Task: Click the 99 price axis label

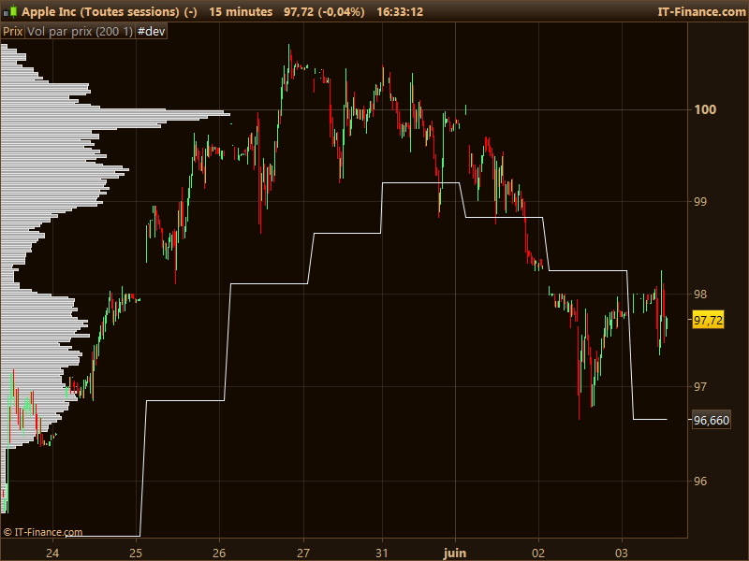Action: [x=700, y=202]
